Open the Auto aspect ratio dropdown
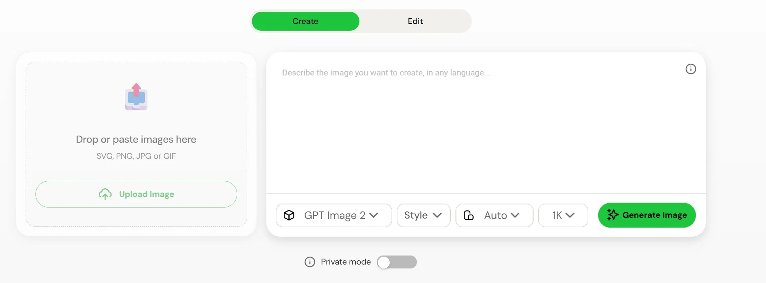The width and height of the screenshot is (766, 283). point(494,215)
